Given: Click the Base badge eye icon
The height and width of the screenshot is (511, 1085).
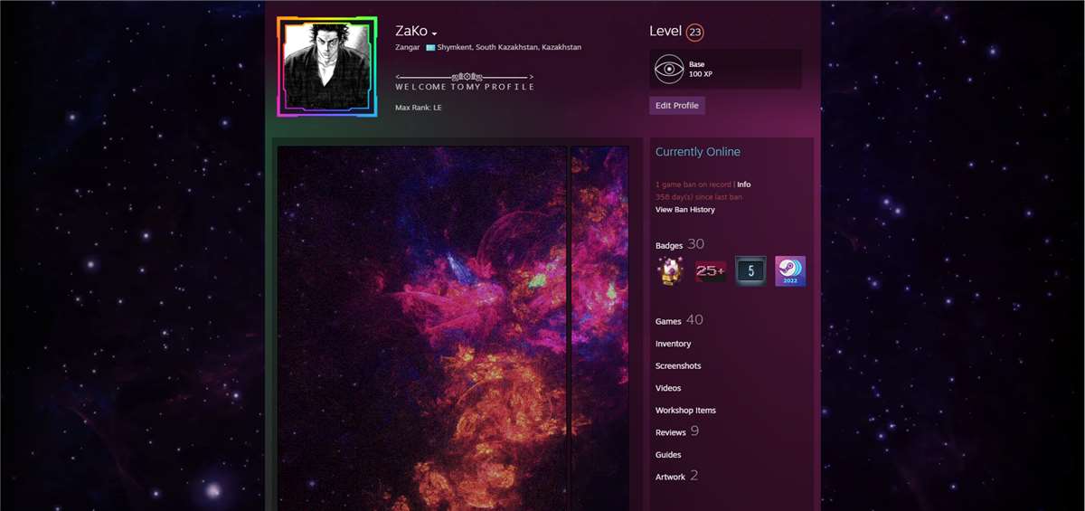Looking at the screenshot, I should (669, 70).
